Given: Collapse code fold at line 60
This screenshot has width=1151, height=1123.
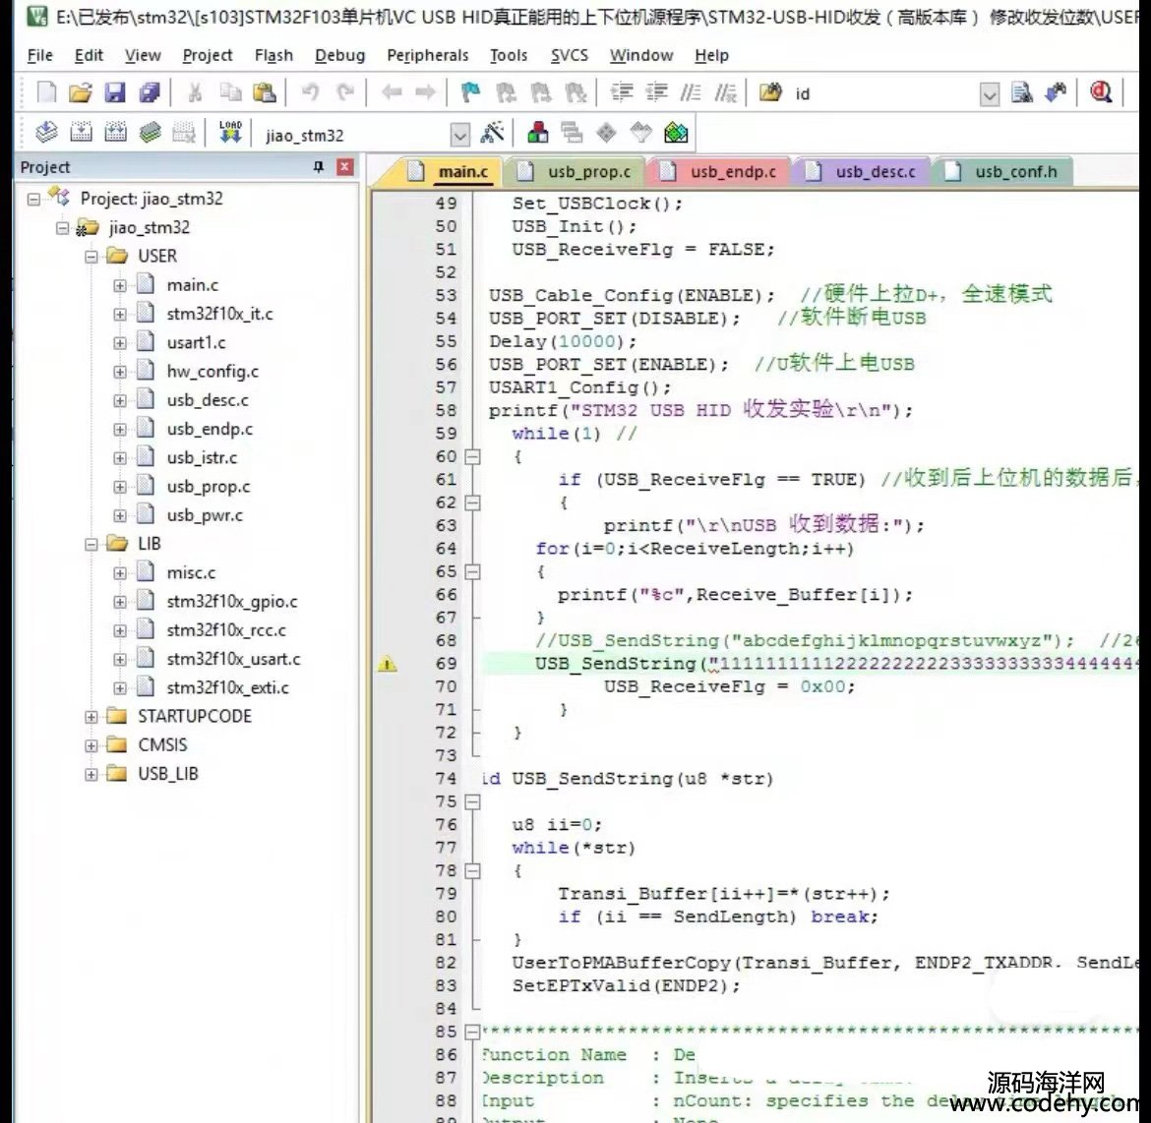Looking at the screenshot, I should click(x=472, y=456).
